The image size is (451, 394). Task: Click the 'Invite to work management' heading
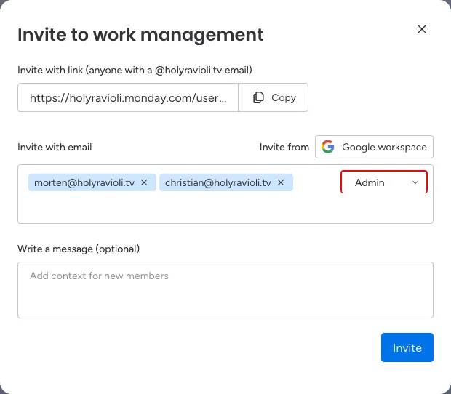(140, 34)
